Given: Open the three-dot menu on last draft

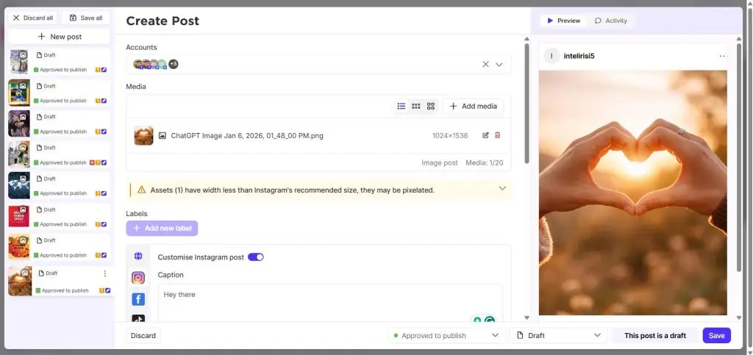Looking at the screenshot, I should click(x=104, y=273).
